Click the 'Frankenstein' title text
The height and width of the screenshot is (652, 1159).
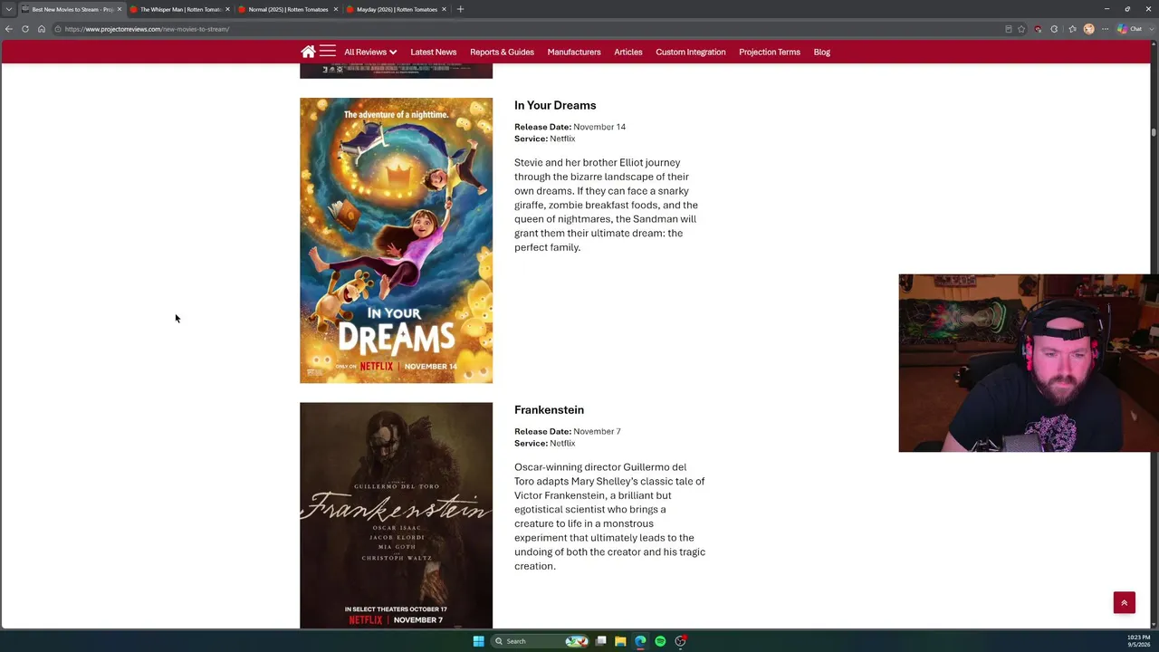pyautogui.click(x=549, y=409)
